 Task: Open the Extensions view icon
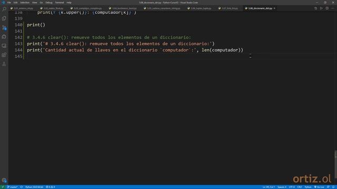[x=4, y=55]
